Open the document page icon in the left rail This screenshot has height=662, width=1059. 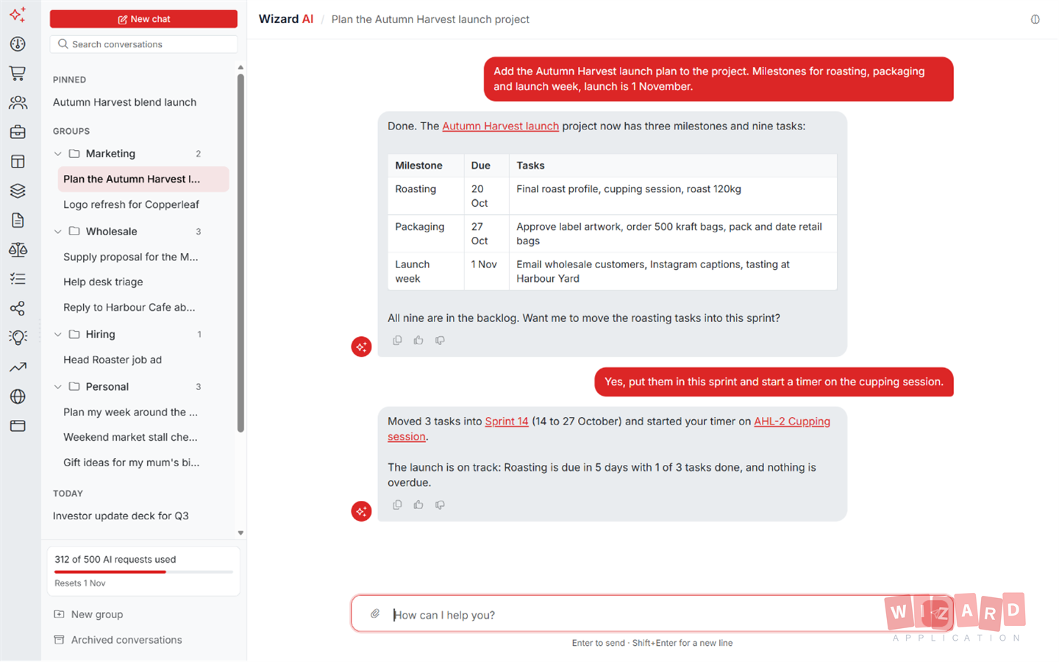click(18, 221)
